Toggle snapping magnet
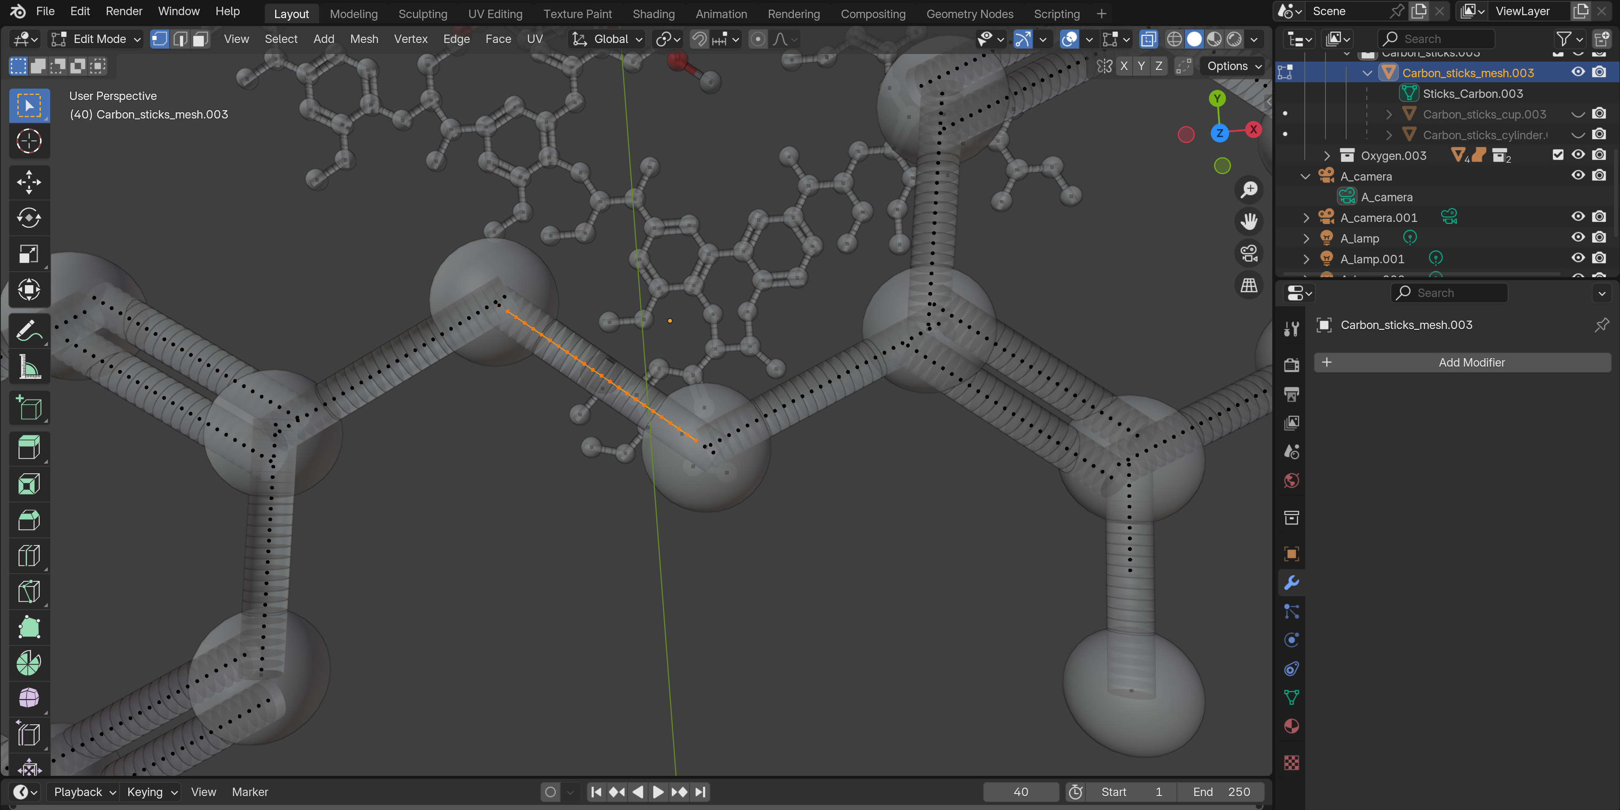 (699, 39)
